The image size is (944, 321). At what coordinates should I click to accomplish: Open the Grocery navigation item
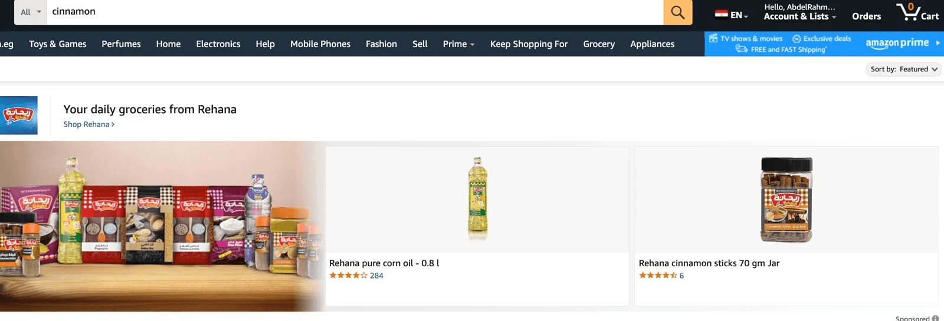point(599,44)
